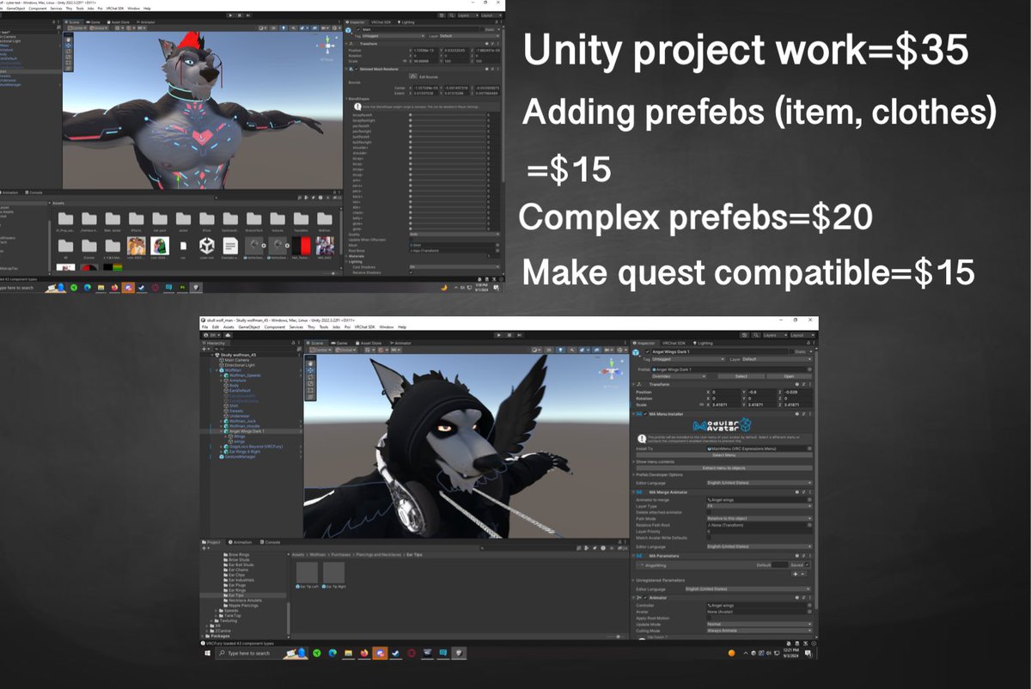Click the Animator component preset icon

point(803,598)
